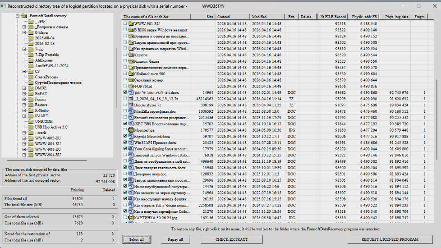This screenshot has height=248, width=441.
Task: Click the tree folder icon for _JPG
Action: (31, 21)
